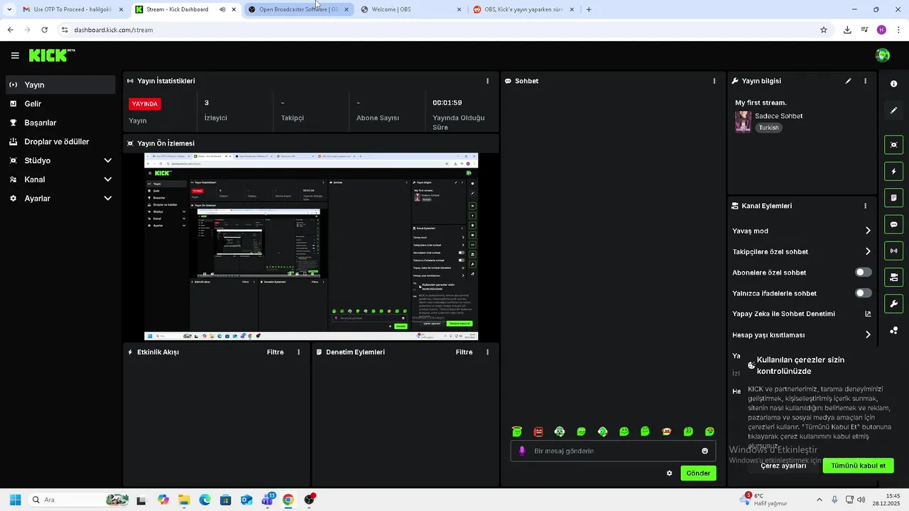Open Takipçilere özel sohbet options arrow

(868, 251)
